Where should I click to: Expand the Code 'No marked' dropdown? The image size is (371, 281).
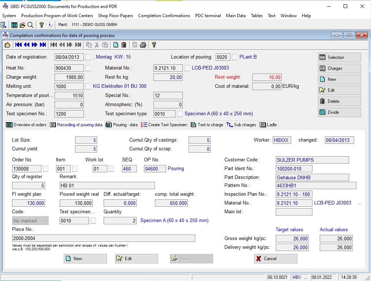pos(45,221)
